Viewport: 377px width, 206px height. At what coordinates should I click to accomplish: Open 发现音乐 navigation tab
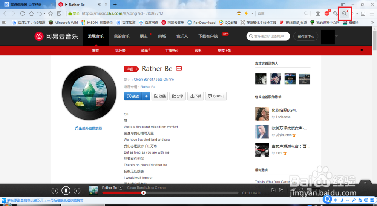(96, 36)
